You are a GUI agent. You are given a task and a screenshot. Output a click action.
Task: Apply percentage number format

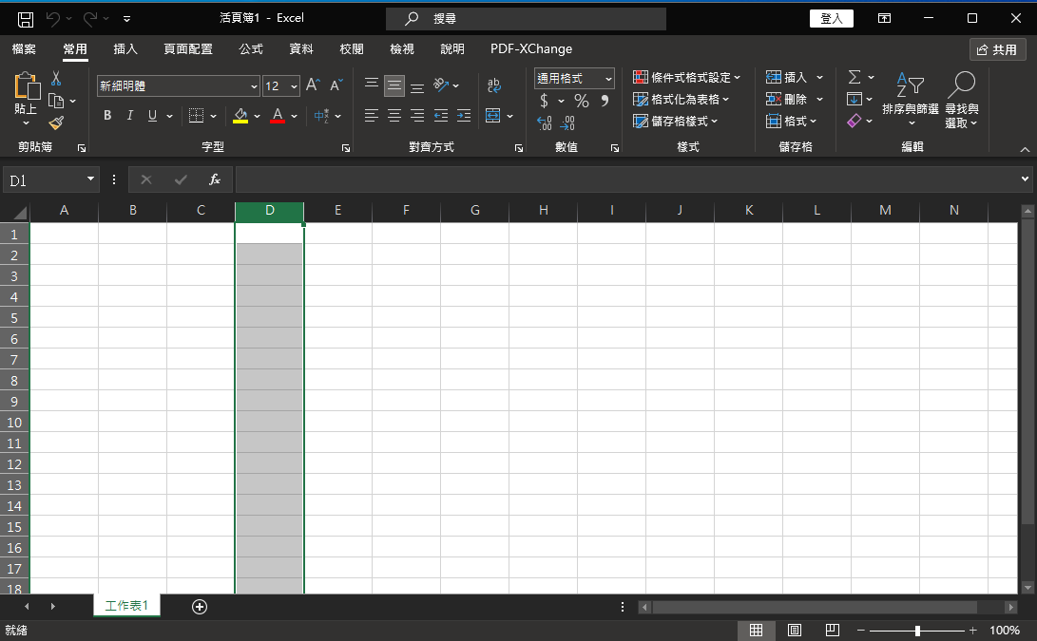pos(581,100)
